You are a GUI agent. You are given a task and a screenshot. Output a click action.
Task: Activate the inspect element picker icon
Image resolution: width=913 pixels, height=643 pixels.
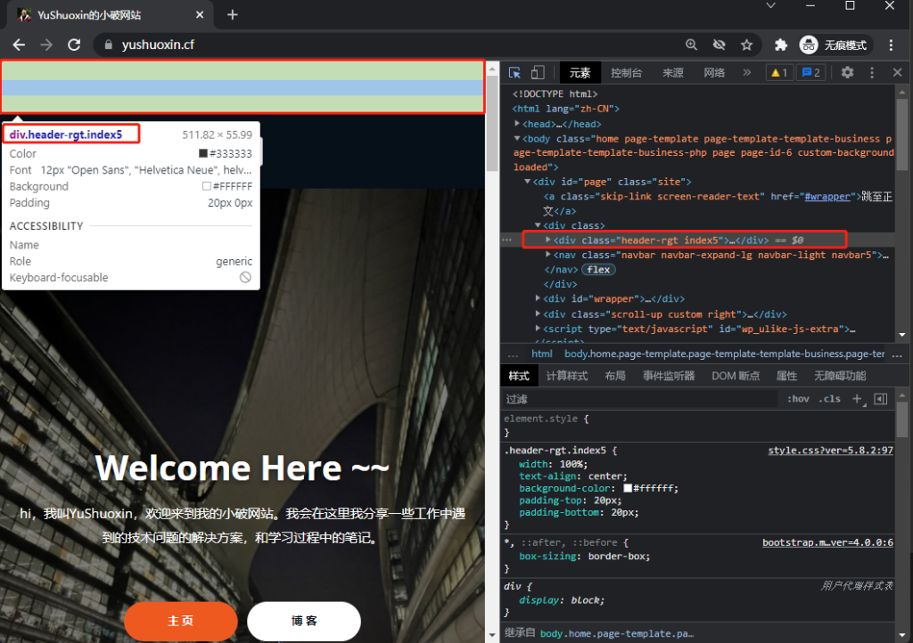515,73
